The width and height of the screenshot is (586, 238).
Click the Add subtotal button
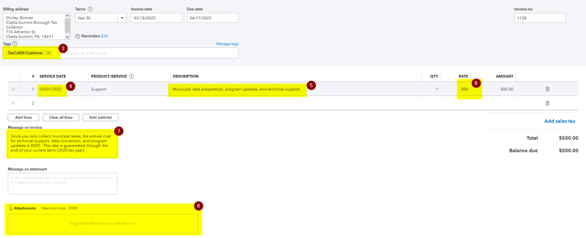(x=100, y=117)
